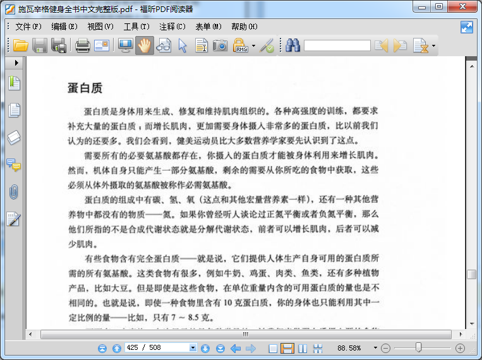Viewport: 482px width, 360px height.
Task: Click the 蛋白质 heading text
Action: coord(85,88)
